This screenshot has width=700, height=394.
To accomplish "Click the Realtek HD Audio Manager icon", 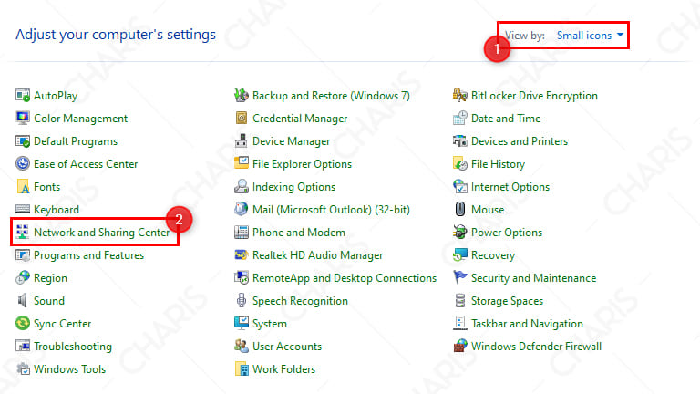I will (x=242, y=254).
